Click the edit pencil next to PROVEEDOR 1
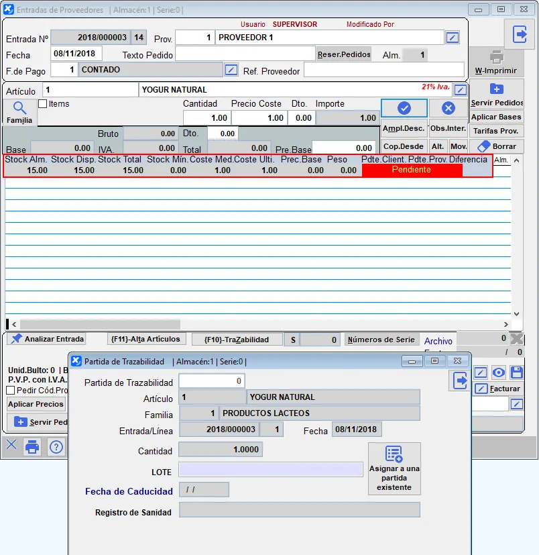This screenshot has height=555, width=539. [453, 38]
